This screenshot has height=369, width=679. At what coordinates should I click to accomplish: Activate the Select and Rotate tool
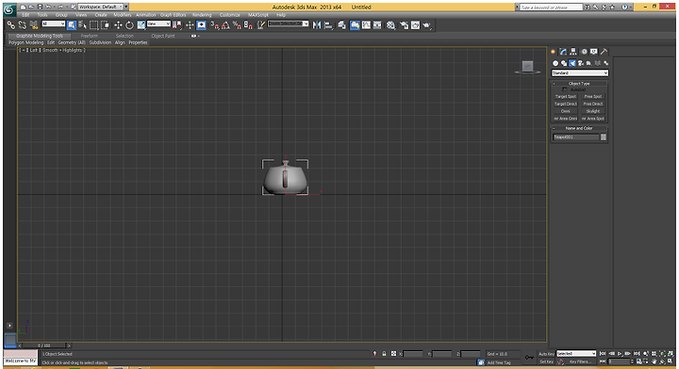pos(129,25)
